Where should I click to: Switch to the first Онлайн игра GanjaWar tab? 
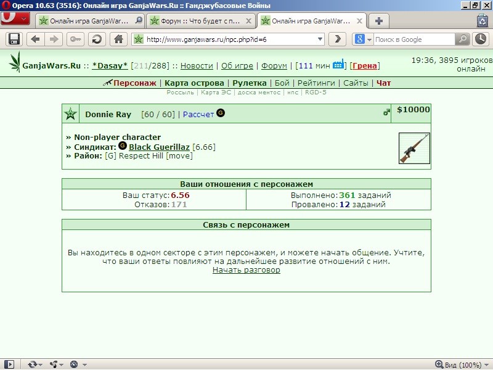tap(89, 21)
